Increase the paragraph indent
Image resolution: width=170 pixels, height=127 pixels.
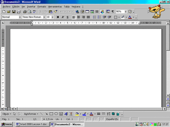tap(109, 17)
